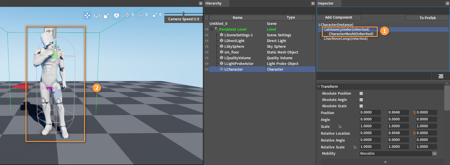Click the To Prefab button
This screenshot has width=450, height=165.
point(428,18)
